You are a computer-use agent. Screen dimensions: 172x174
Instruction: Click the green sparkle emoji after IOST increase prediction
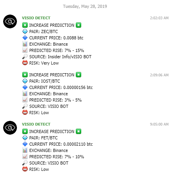[x=78, y=75]
